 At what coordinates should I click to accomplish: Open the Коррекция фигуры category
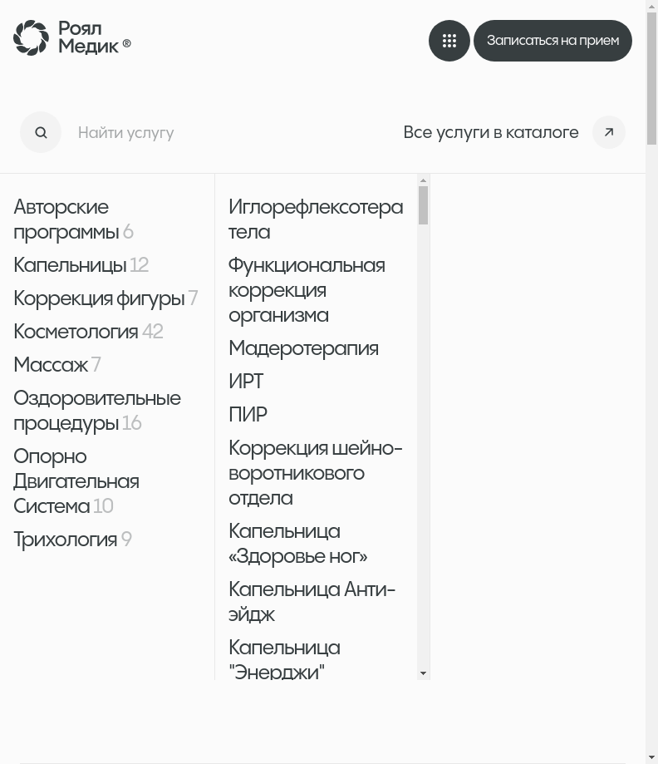click(98, 298)
